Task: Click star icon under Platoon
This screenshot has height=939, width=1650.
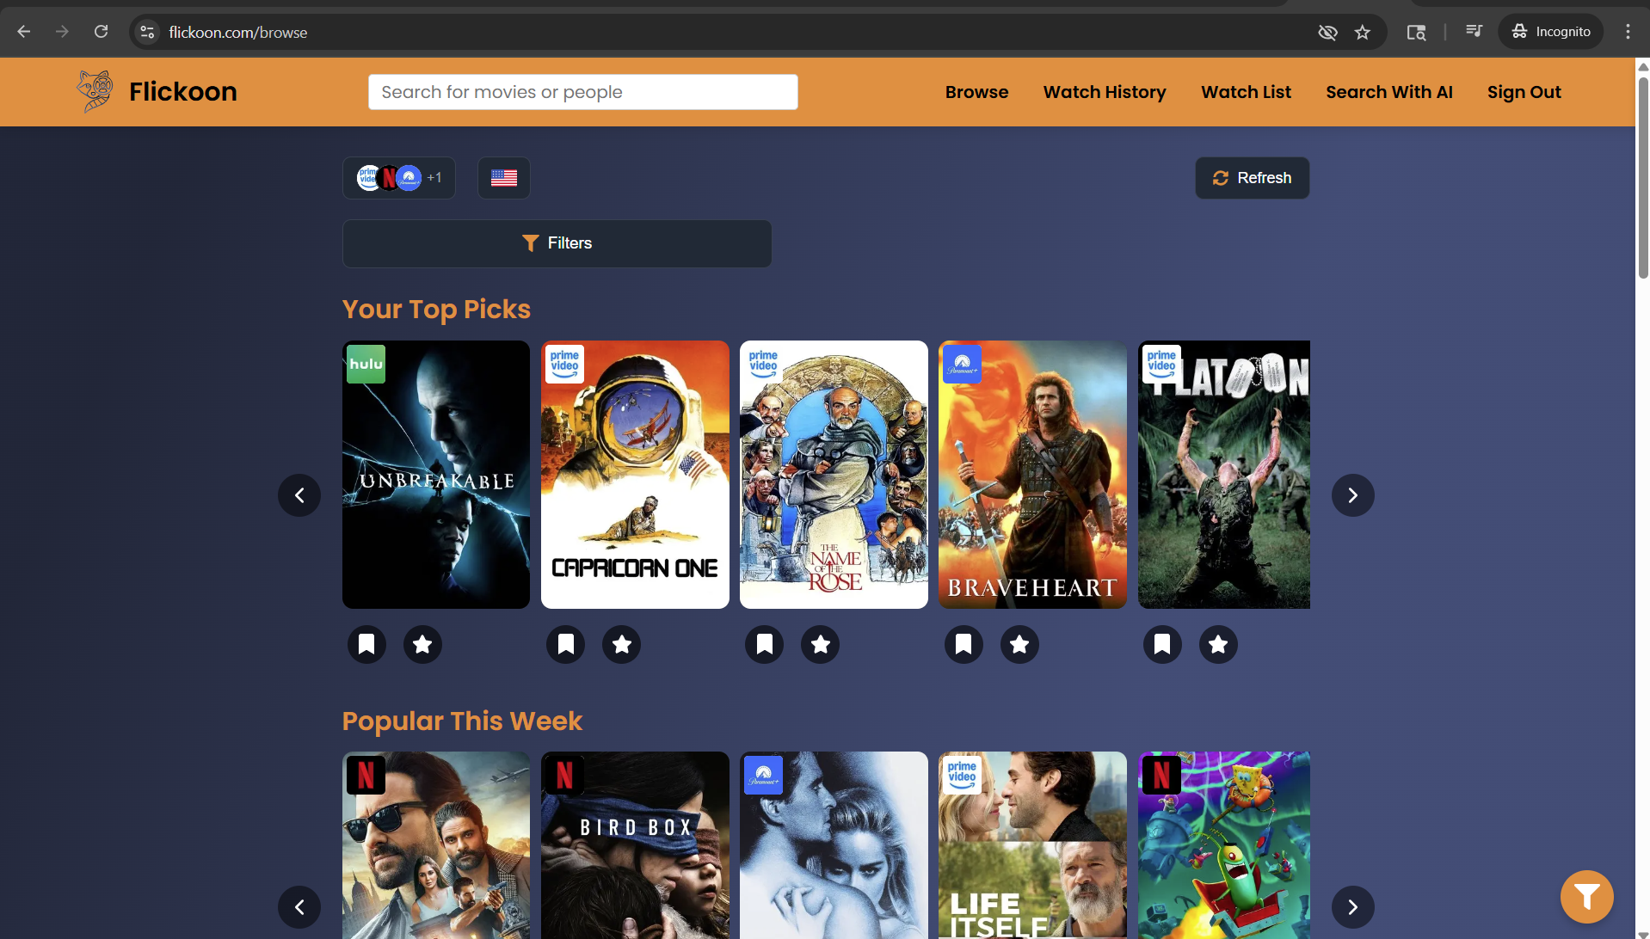Action: pyautogui.click(x=1218, y=644)
